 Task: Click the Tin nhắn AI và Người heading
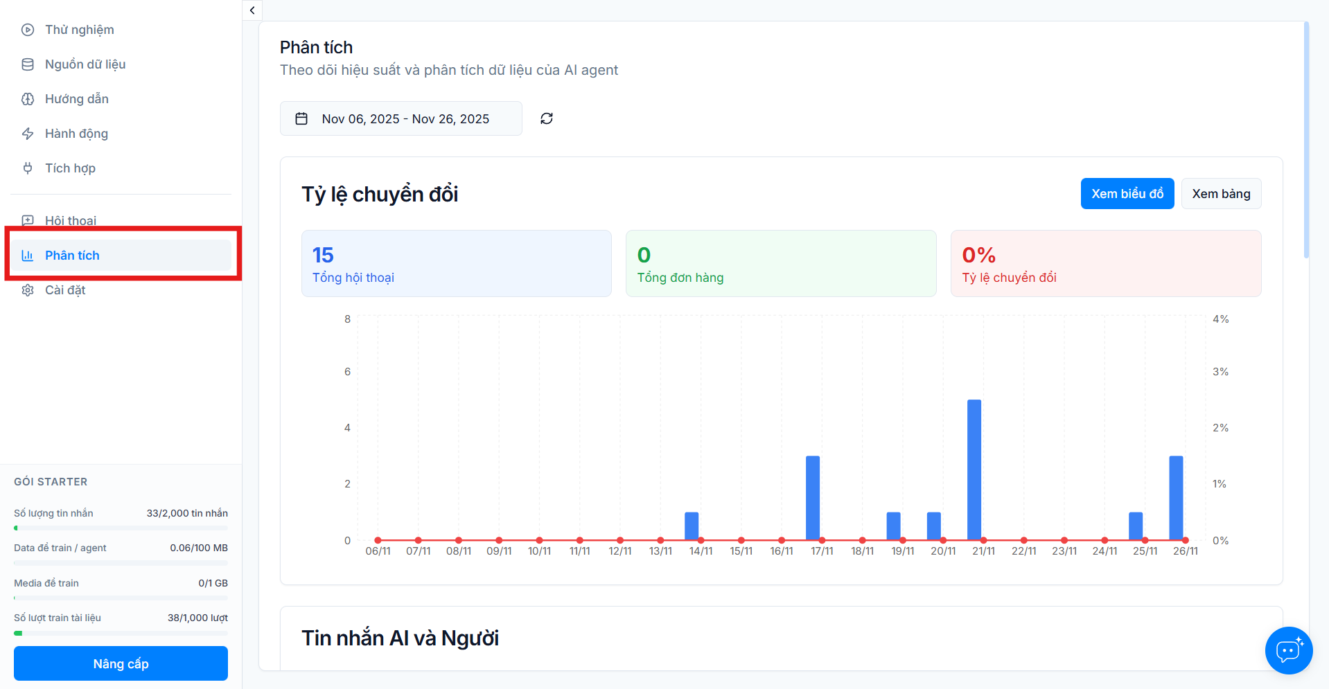click(401, 638)
